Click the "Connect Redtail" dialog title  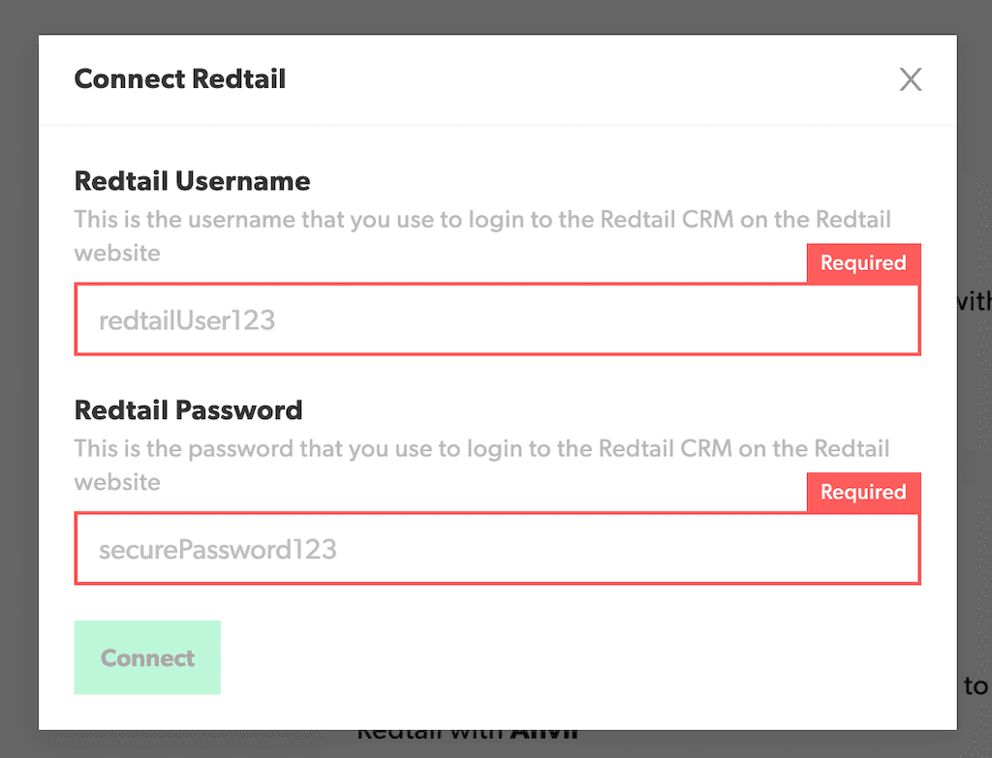click(x=180, y=78)
